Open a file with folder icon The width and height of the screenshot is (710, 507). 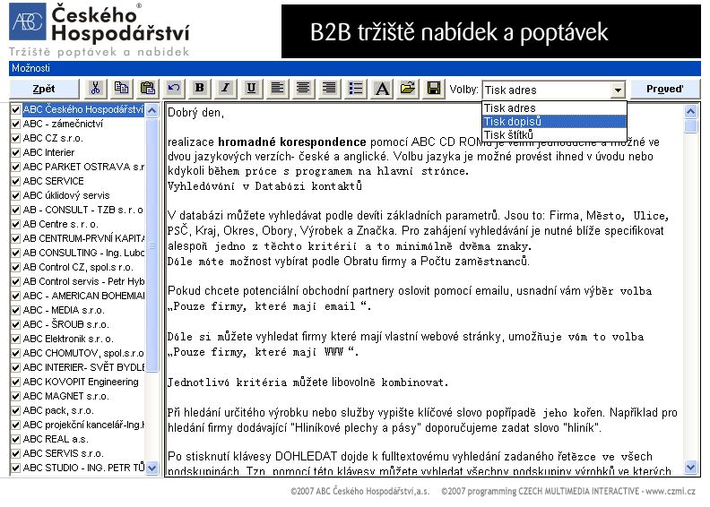408,89
